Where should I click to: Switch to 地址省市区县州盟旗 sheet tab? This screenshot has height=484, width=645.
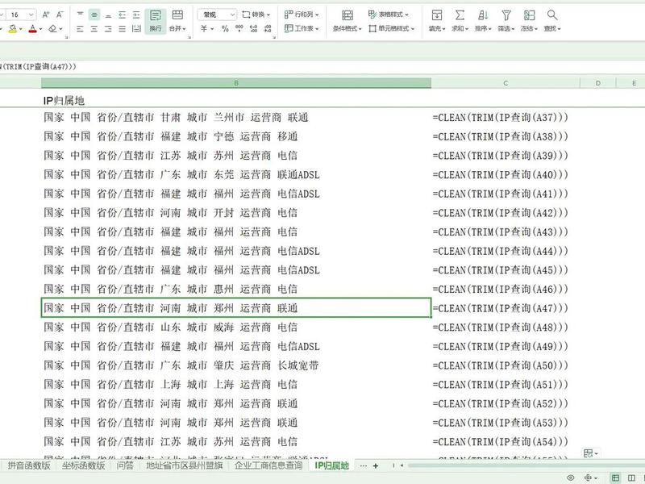point(185,465)
